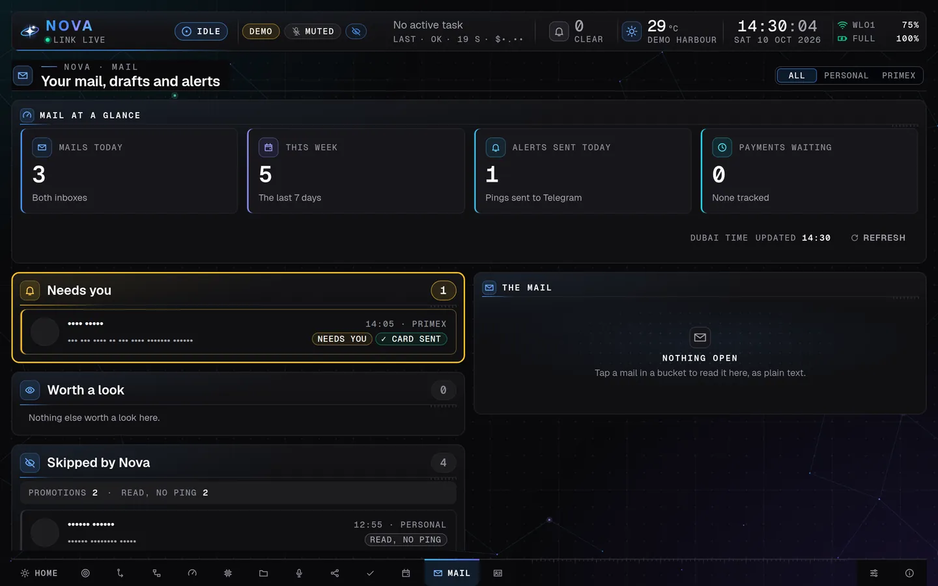The image size is (938, 586).
Task: Open the share icon in the bottom navigation
Action: pyautogui.click(x=335, y=573)
